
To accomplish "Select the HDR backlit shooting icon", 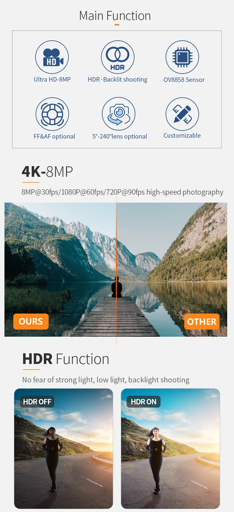I will pos(118,57).
